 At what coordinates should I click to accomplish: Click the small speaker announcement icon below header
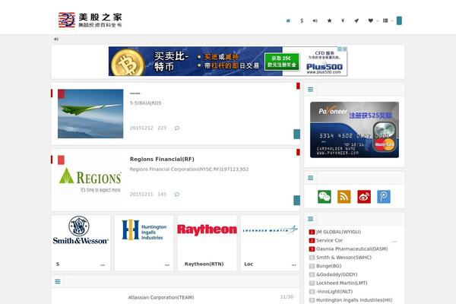[x=56, y=39]
